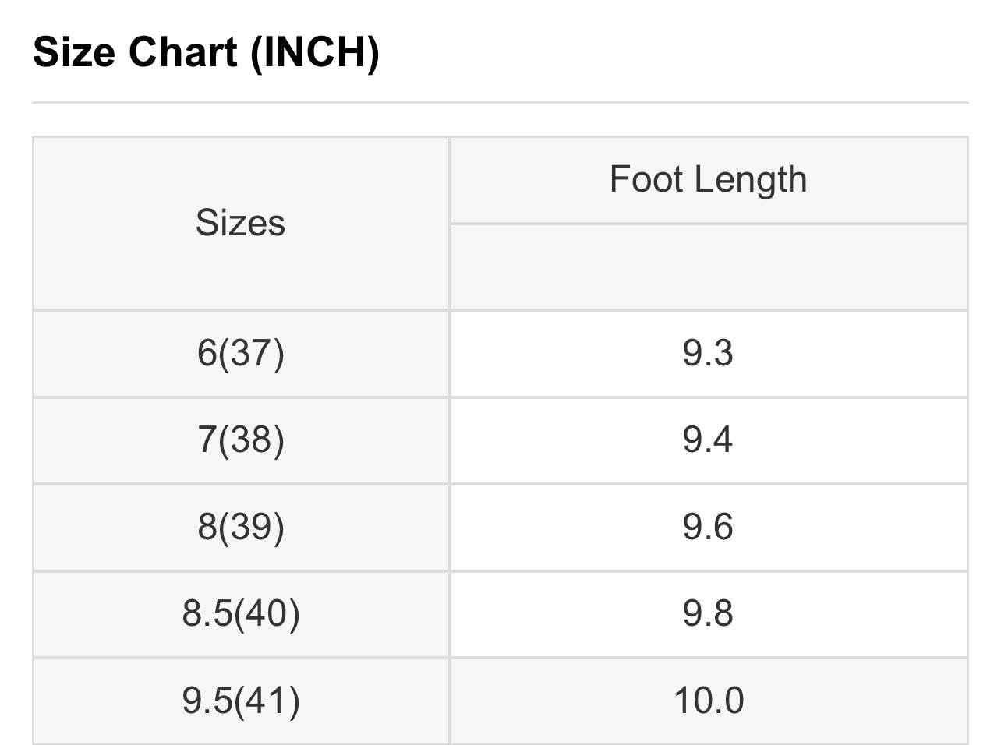This screenshot has width=1001, height=745.
Task: Select the "Sizes" column header
Action: pos(240,223)
